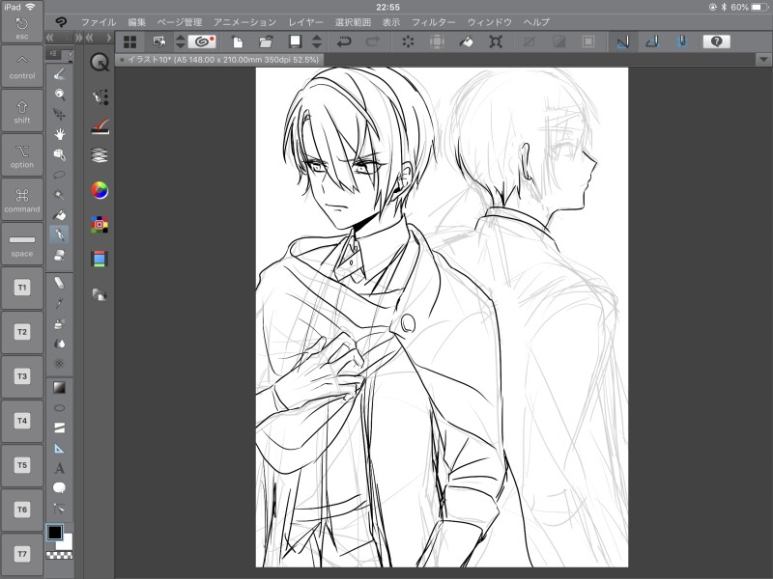773x579 pixels.
Task: Open the Layer palette stack icon
Action: tap(100, 155)
